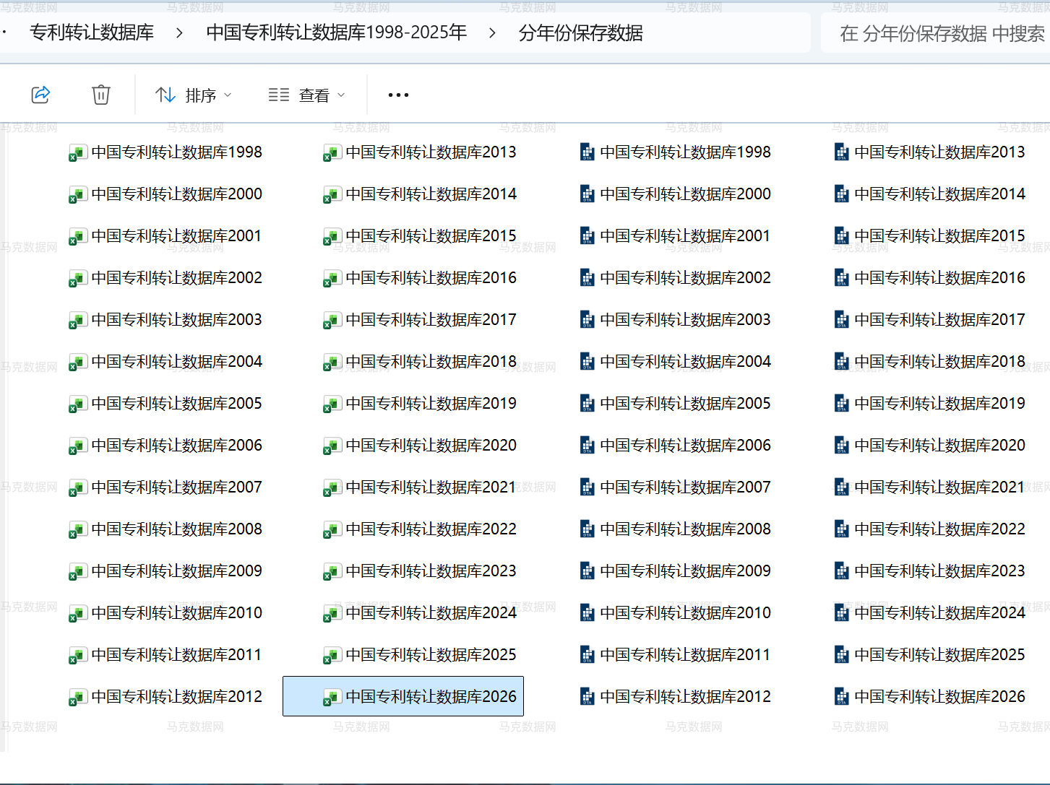The width and height of the screenshot is (1050, 785).
Task: Open the three-dot more options menu
Action: click(x=398, y=95)
